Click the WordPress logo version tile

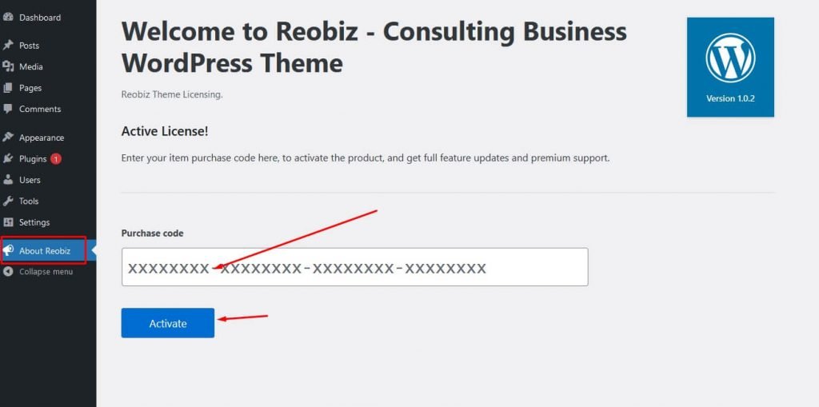coord(730,67)
